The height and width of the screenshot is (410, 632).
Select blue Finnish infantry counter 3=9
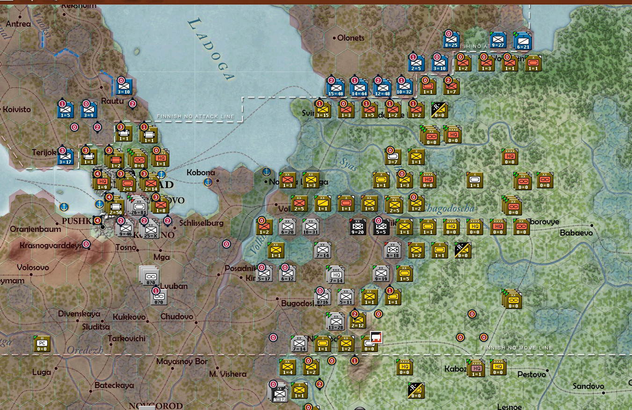(88, 109)
